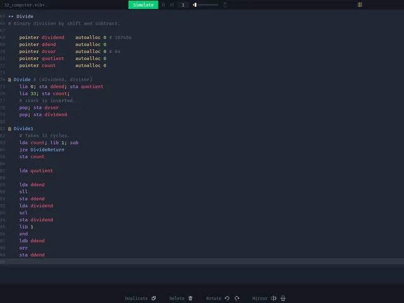
Task: Click the @ label marker before Divide
Action: (x=9, y=80)
